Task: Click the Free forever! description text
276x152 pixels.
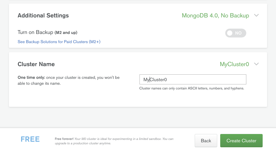Action: click(x=114, y=141)
